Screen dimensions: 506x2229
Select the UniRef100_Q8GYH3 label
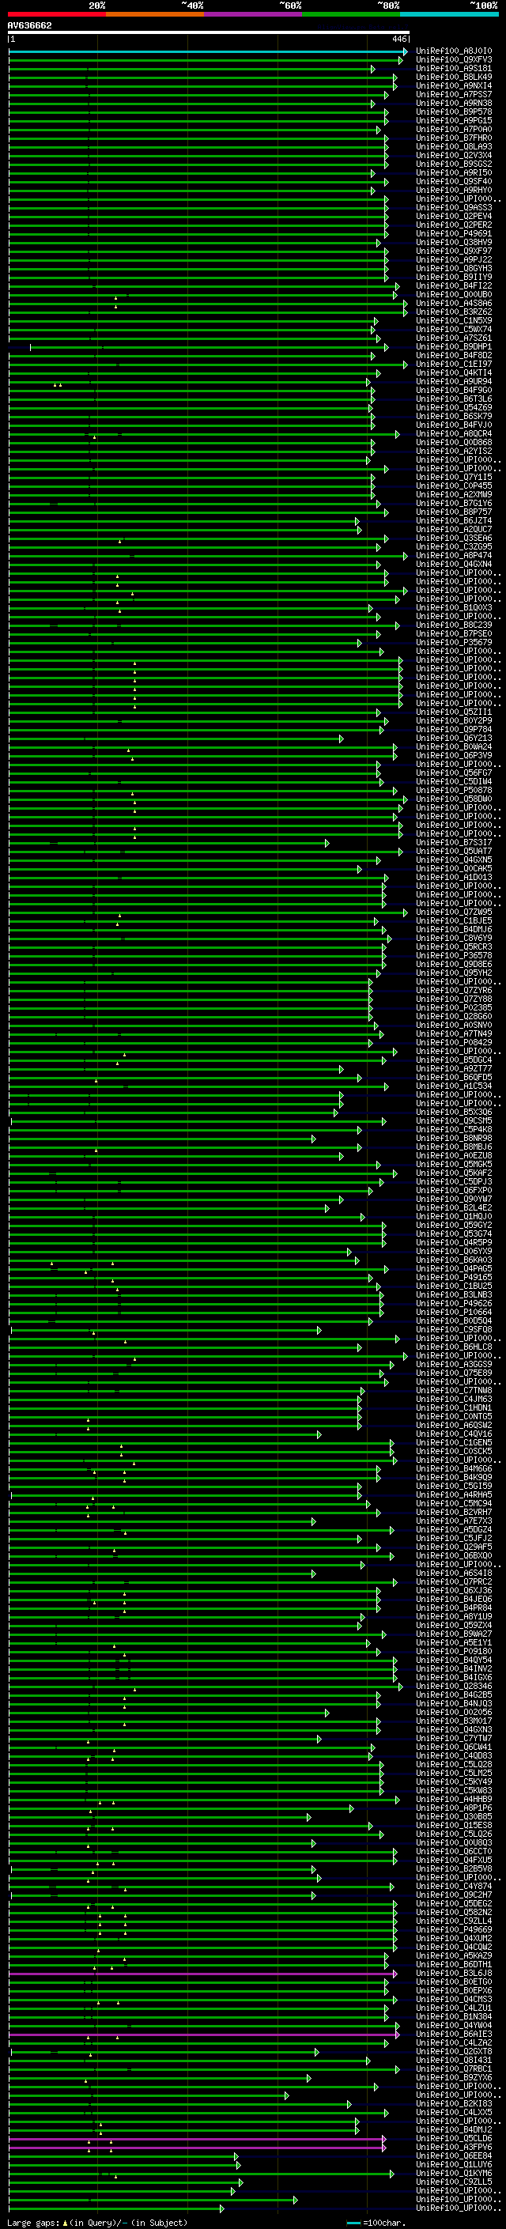pos(454,268)
